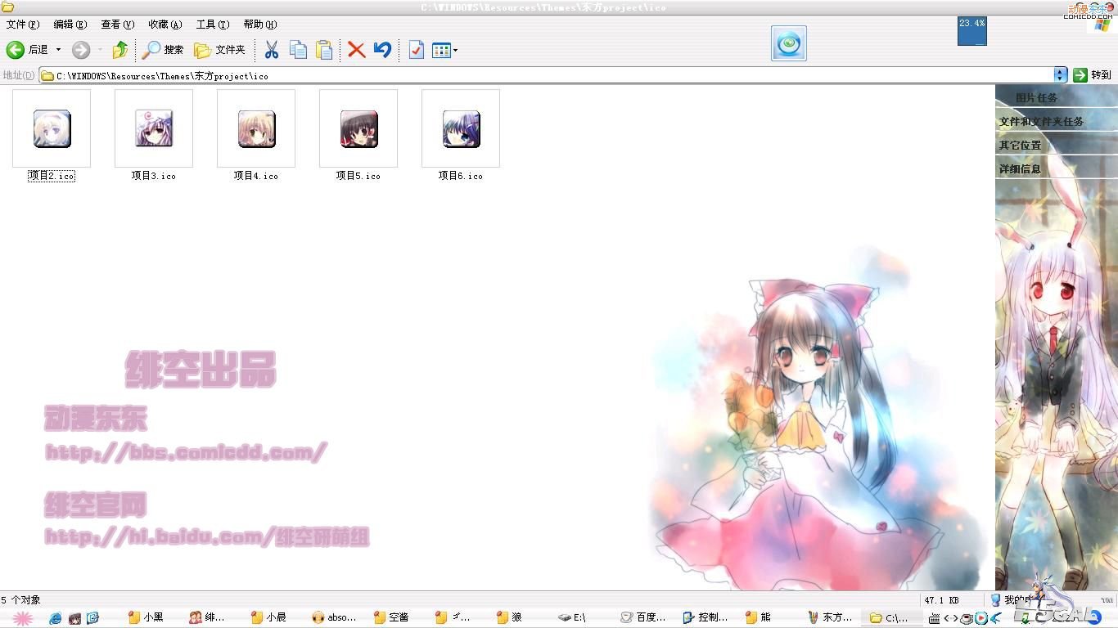Click the blue bird tray icon
1118x628 pixels.
click(x=995, y=618)
